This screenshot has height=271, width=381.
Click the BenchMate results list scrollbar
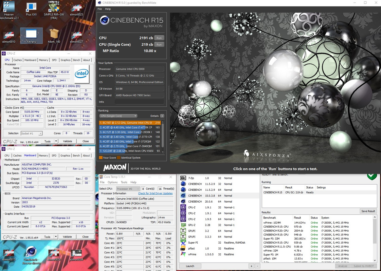point(375,238)
